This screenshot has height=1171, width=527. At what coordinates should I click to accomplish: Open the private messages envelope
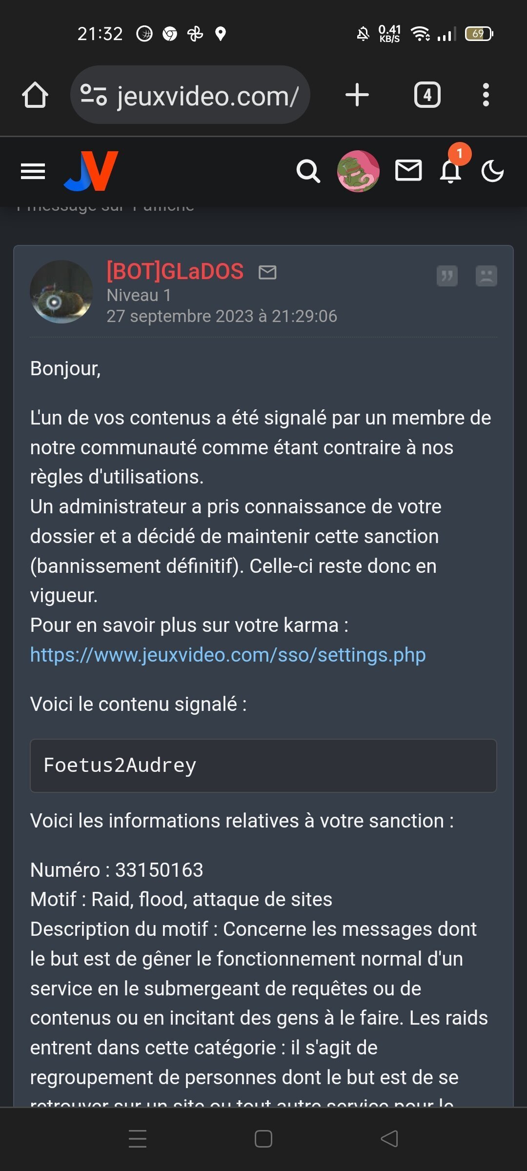coord(408,171)
